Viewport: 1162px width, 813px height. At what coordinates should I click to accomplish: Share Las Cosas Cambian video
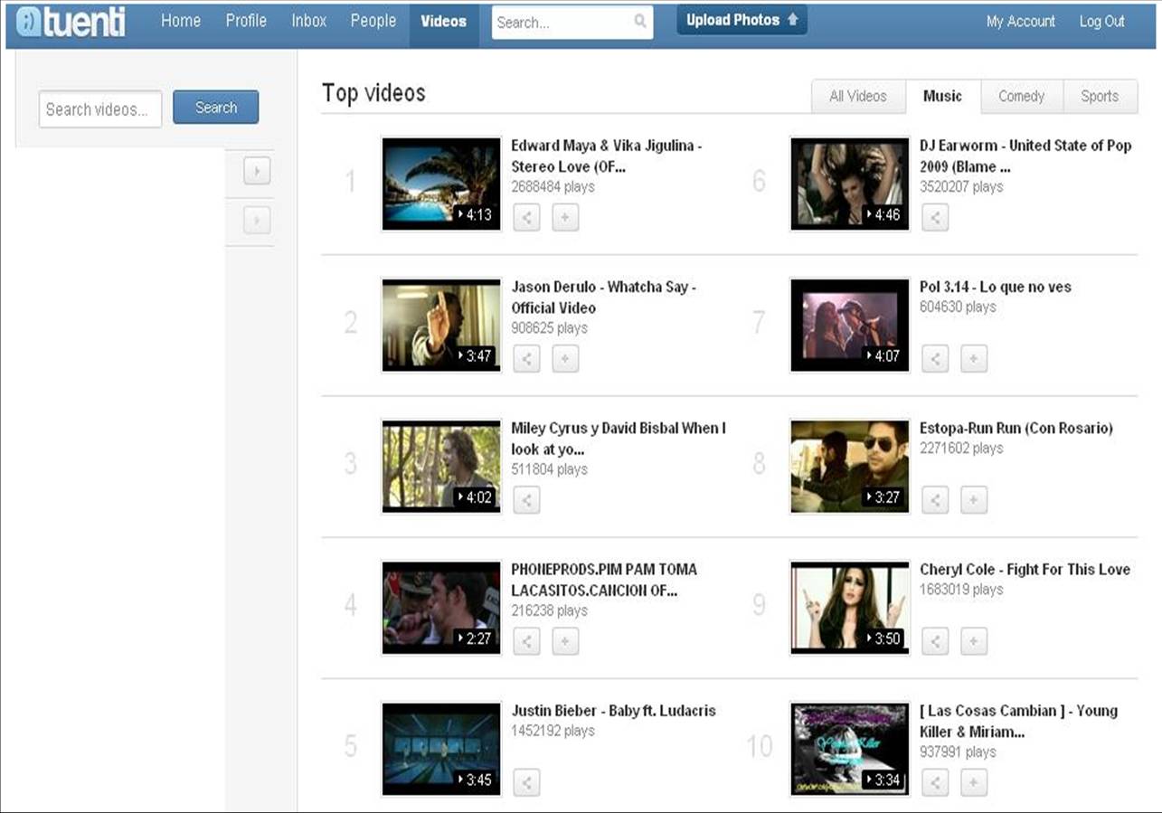[x=935, y=782]
